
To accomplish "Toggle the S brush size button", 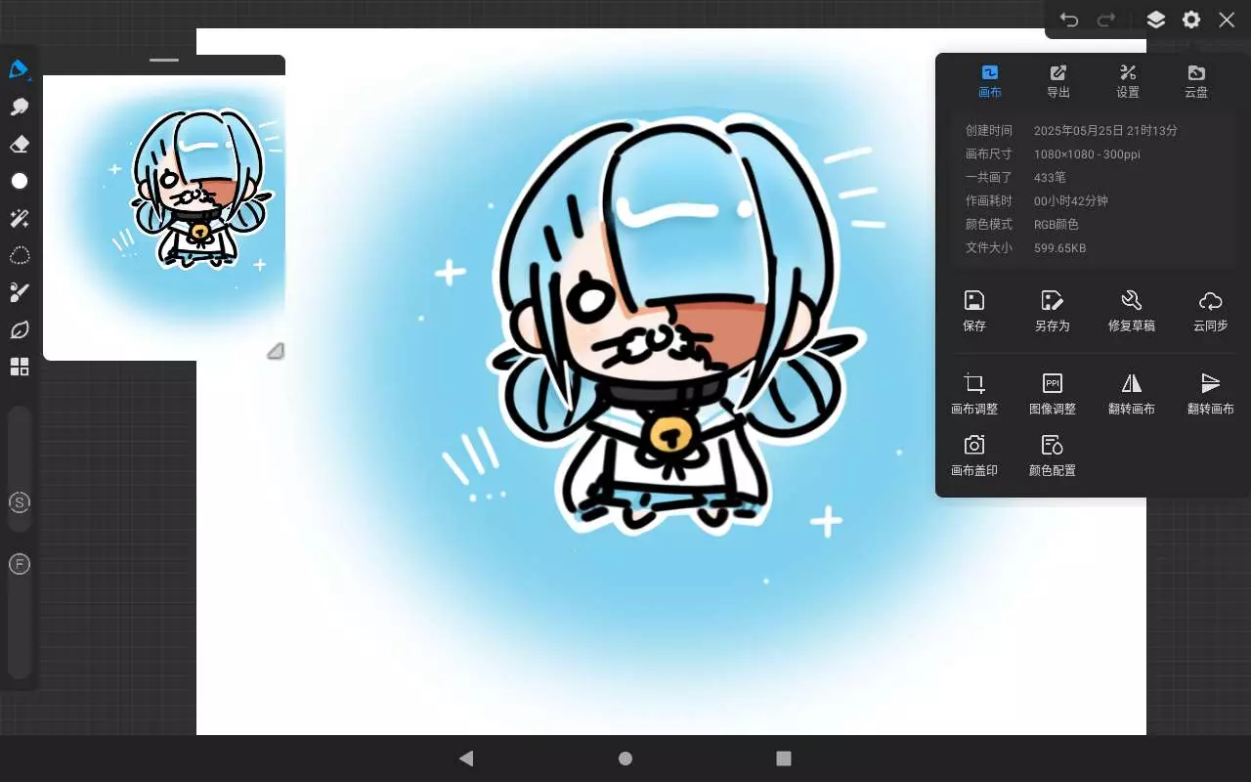I will pyautogui.click(x=19, y=502).
